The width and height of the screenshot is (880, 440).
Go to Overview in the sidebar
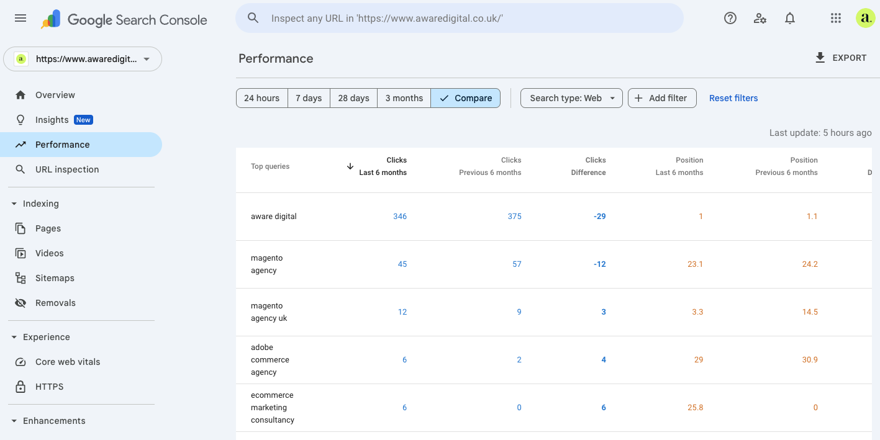click(x=81, y=95)
